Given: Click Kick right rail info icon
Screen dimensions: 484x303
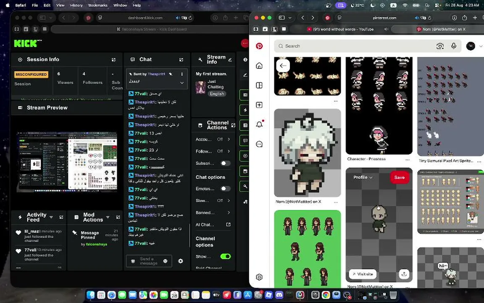Looking at the screenshot, I should (245, 60).
